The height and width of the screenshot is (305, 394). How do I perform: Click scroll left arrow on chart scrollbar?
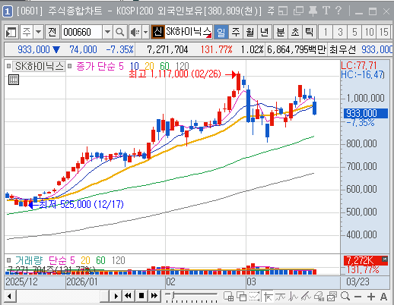tap(10, 296)
